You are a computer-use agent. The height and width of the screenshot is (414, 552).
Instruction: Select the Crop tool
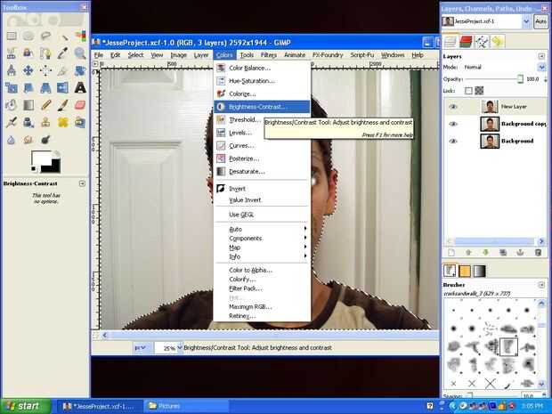coord(63,70)
